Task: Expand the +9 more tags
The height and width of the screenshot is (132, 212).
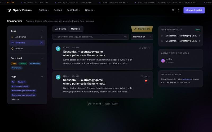Action: point(15,100)
